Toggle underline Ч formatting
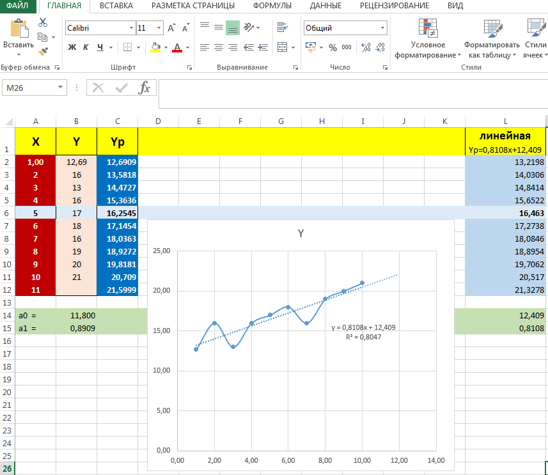548x475 pixels. coord(100,47)
